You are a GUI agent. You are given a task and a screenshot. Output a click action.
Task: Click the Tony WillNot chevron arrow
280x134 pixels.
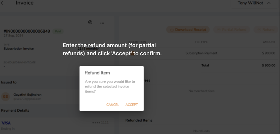tap(269, 3)
